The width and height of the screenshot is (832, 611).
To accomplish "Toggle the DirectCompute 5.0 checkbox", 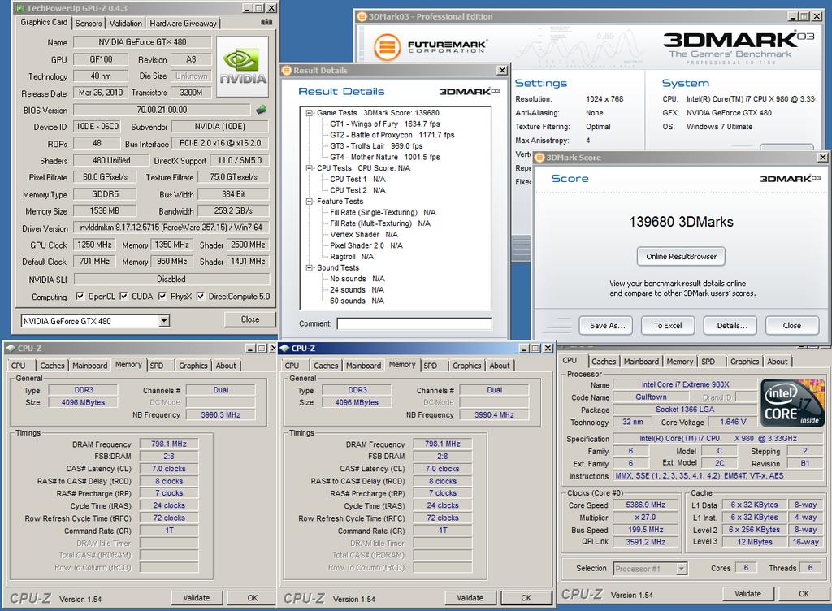I will point(200,296).
